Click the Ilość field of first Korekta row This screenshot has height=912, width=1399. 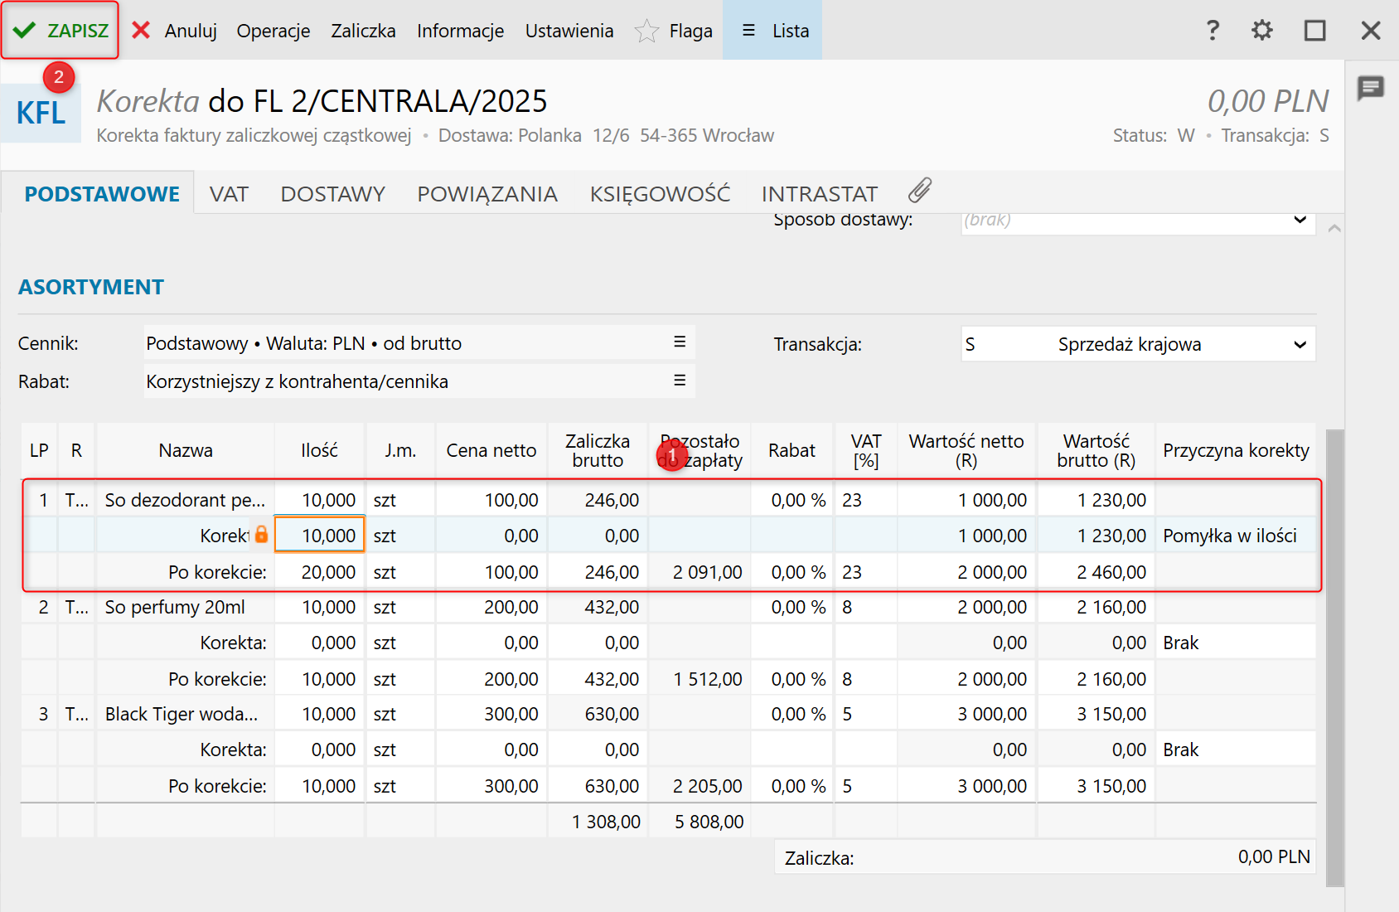pyautogui.click(x=320, y=536)
